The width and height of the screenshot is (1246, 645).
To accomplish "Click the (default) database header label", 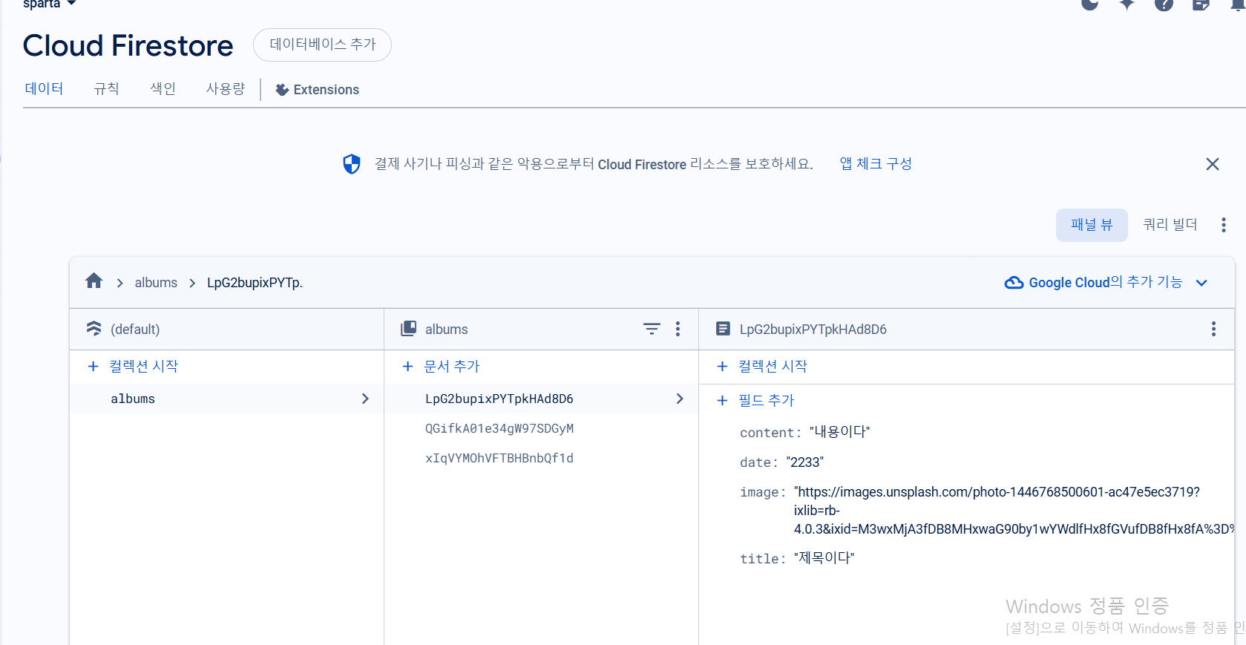I will [135, 329].
